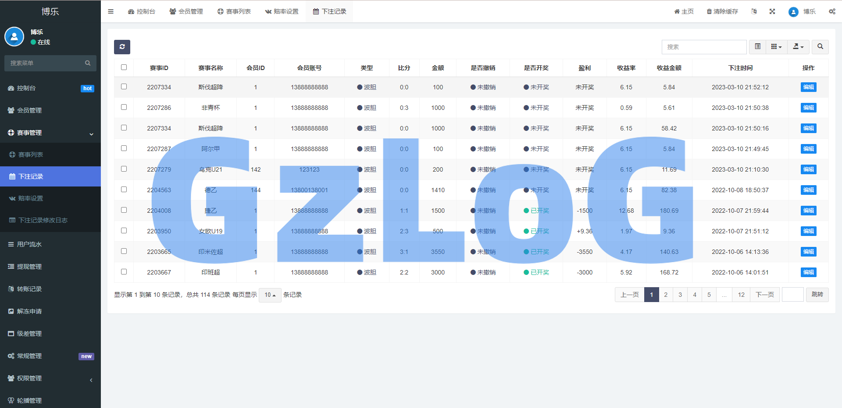Open the export data dropdown
842x408 pixels.
[798, 46]
